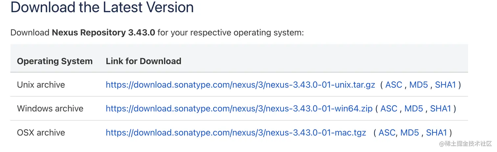Select MD5 link in OSX archive row

410,133
